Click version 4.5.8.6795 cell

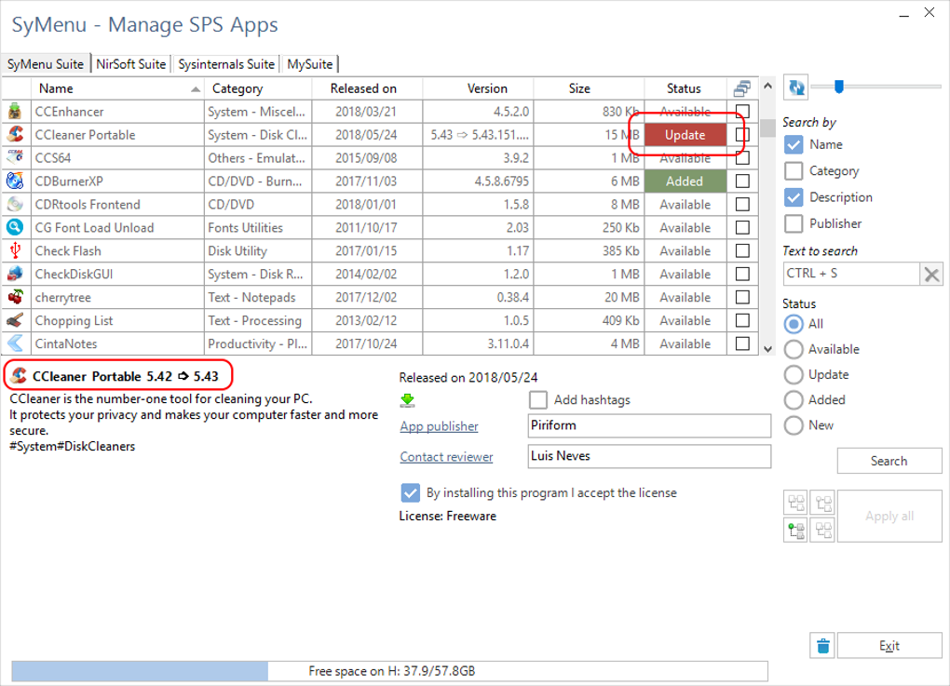478,181
